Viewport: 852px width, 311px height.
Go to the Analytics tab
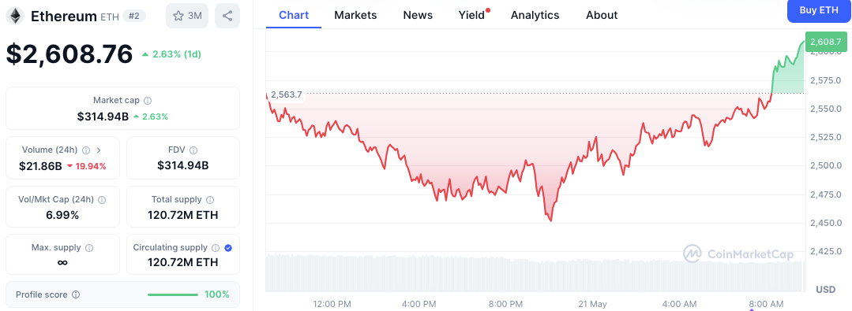coord(535,15)
